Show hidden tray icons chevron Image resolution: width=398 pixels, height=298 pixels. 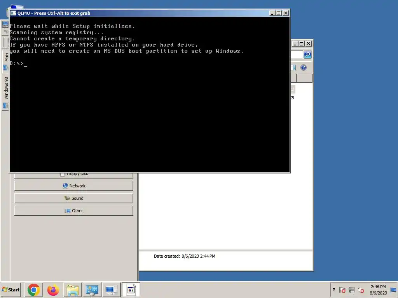pyautogui.click(x=334, y=289)
